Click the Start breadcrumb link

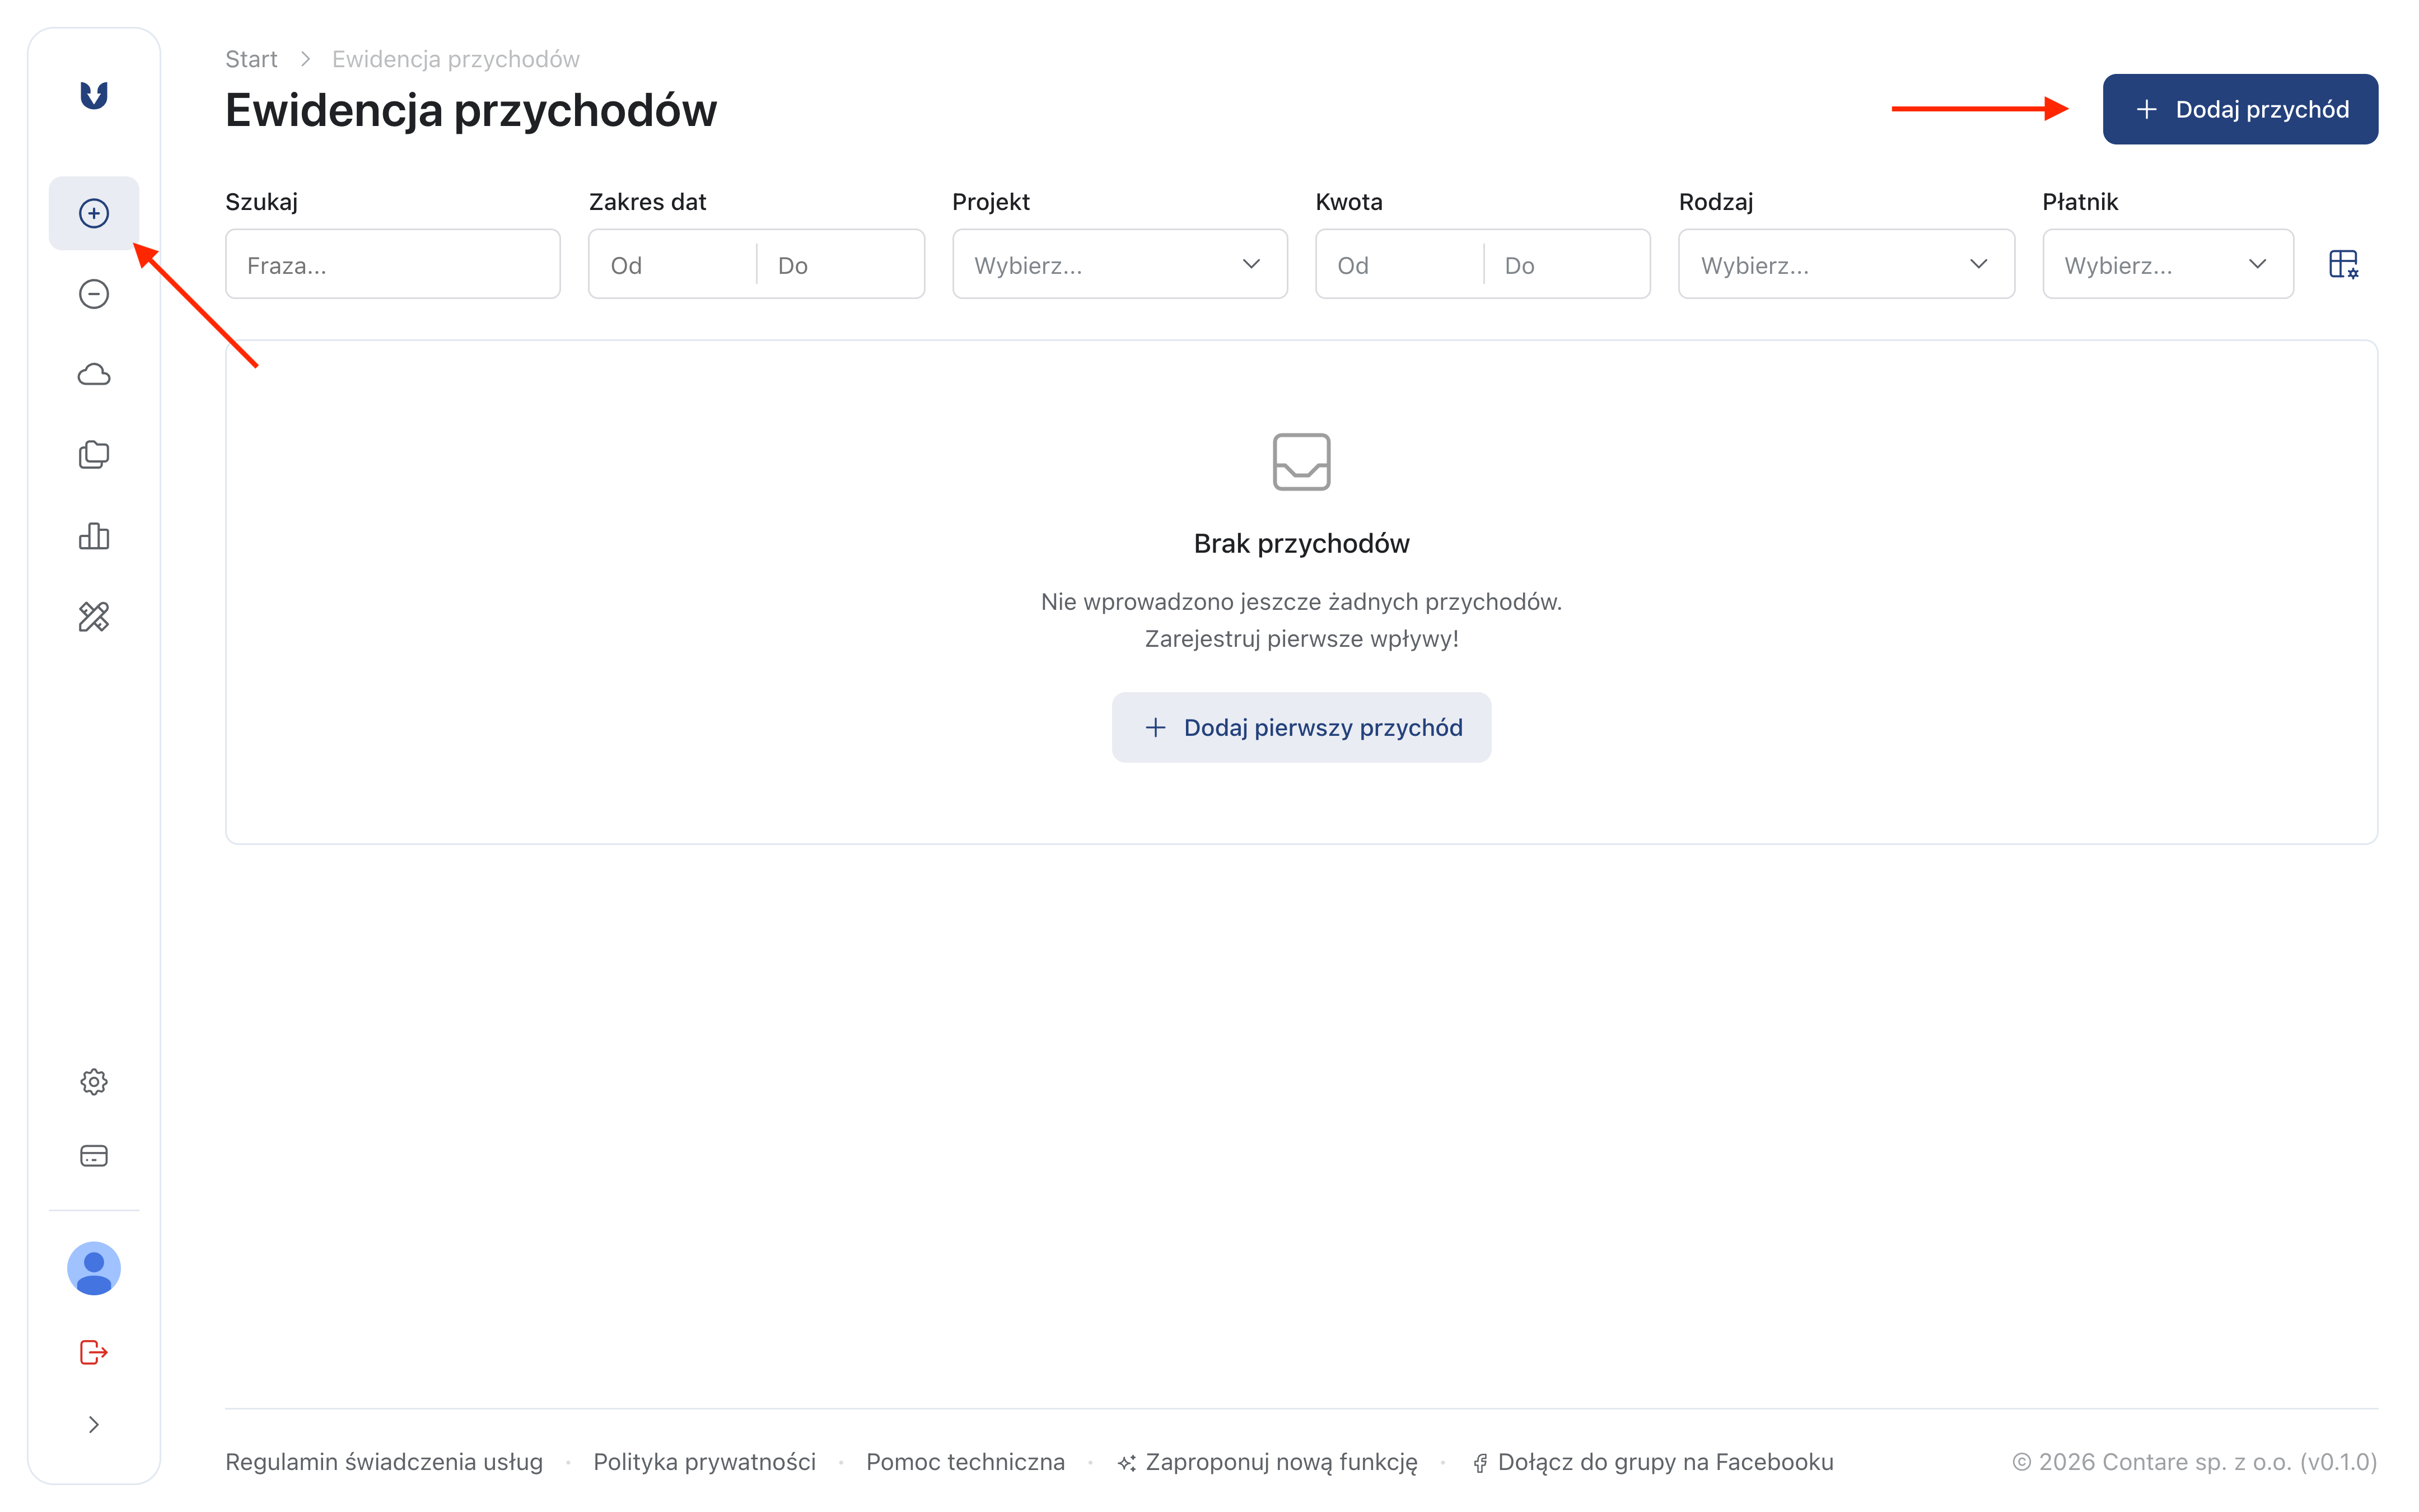pyautogui.click(x=251, y=59)
